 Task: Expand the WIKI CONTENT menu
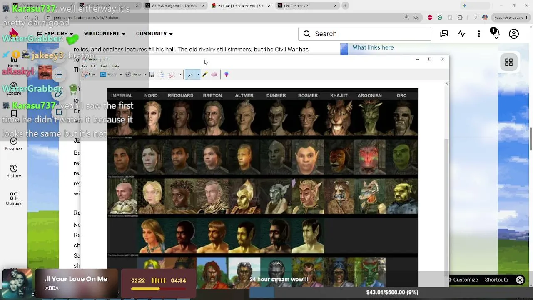(105, 34)
